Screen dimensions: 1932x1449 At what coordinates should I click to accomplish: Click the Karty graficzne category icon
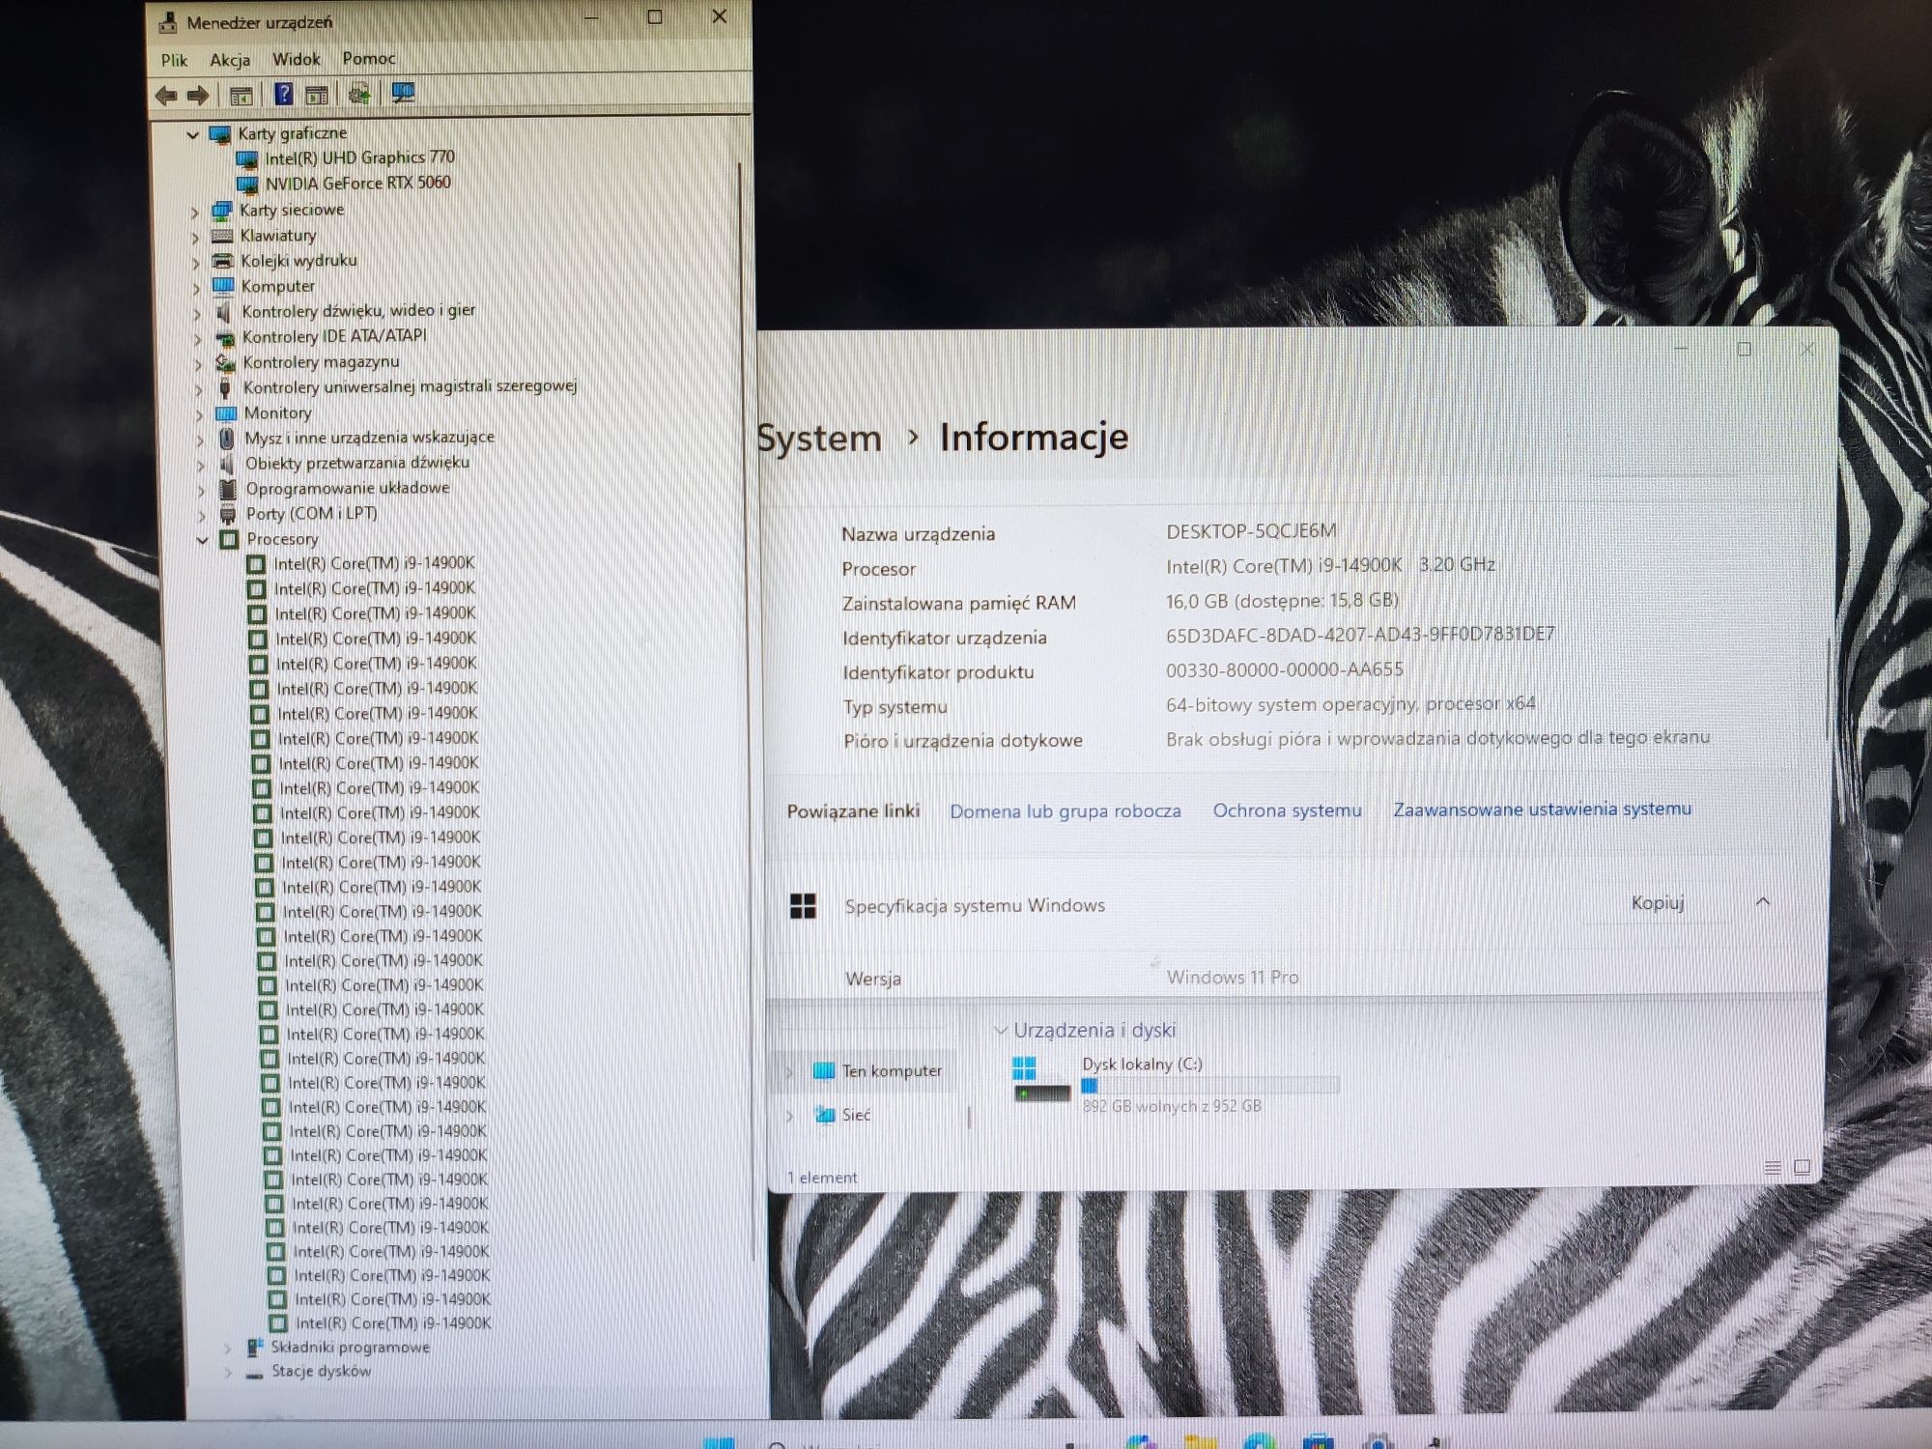[220, 134]
